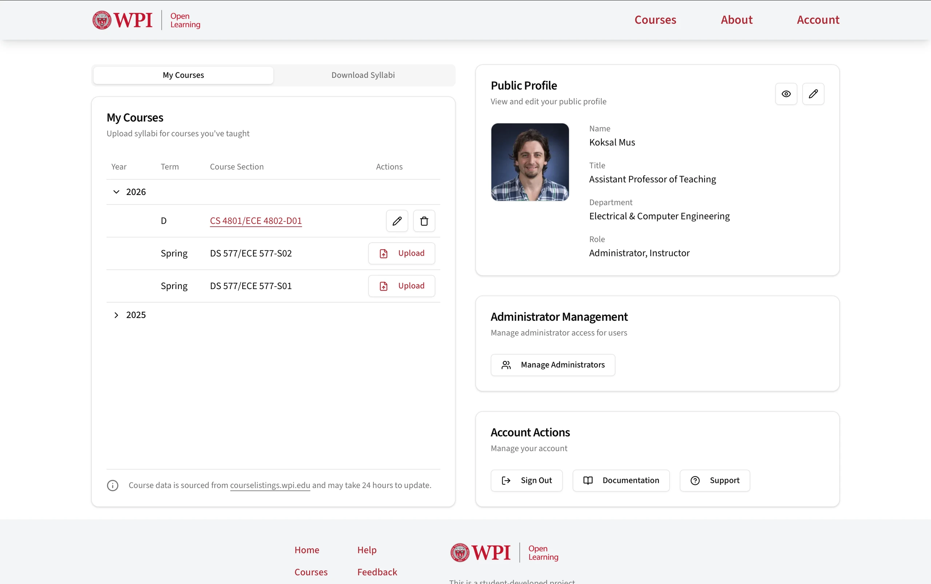Upload a syllabus for DS 577/ECE 577-S02

click(402, 253)
